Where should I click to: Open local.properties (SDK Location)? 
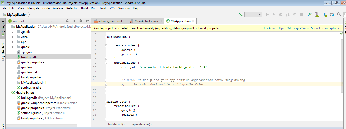tap(42, 118)
